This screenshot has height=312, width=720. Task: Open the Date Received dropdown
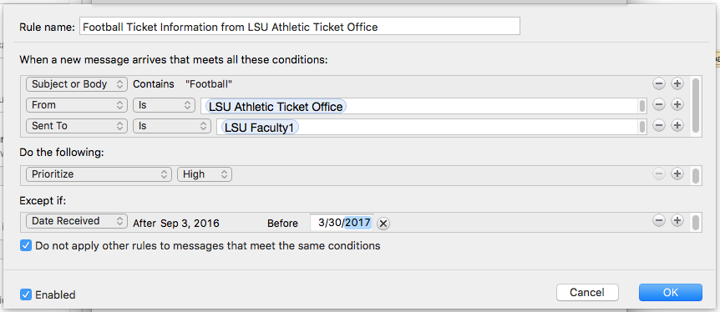[77, 221]
